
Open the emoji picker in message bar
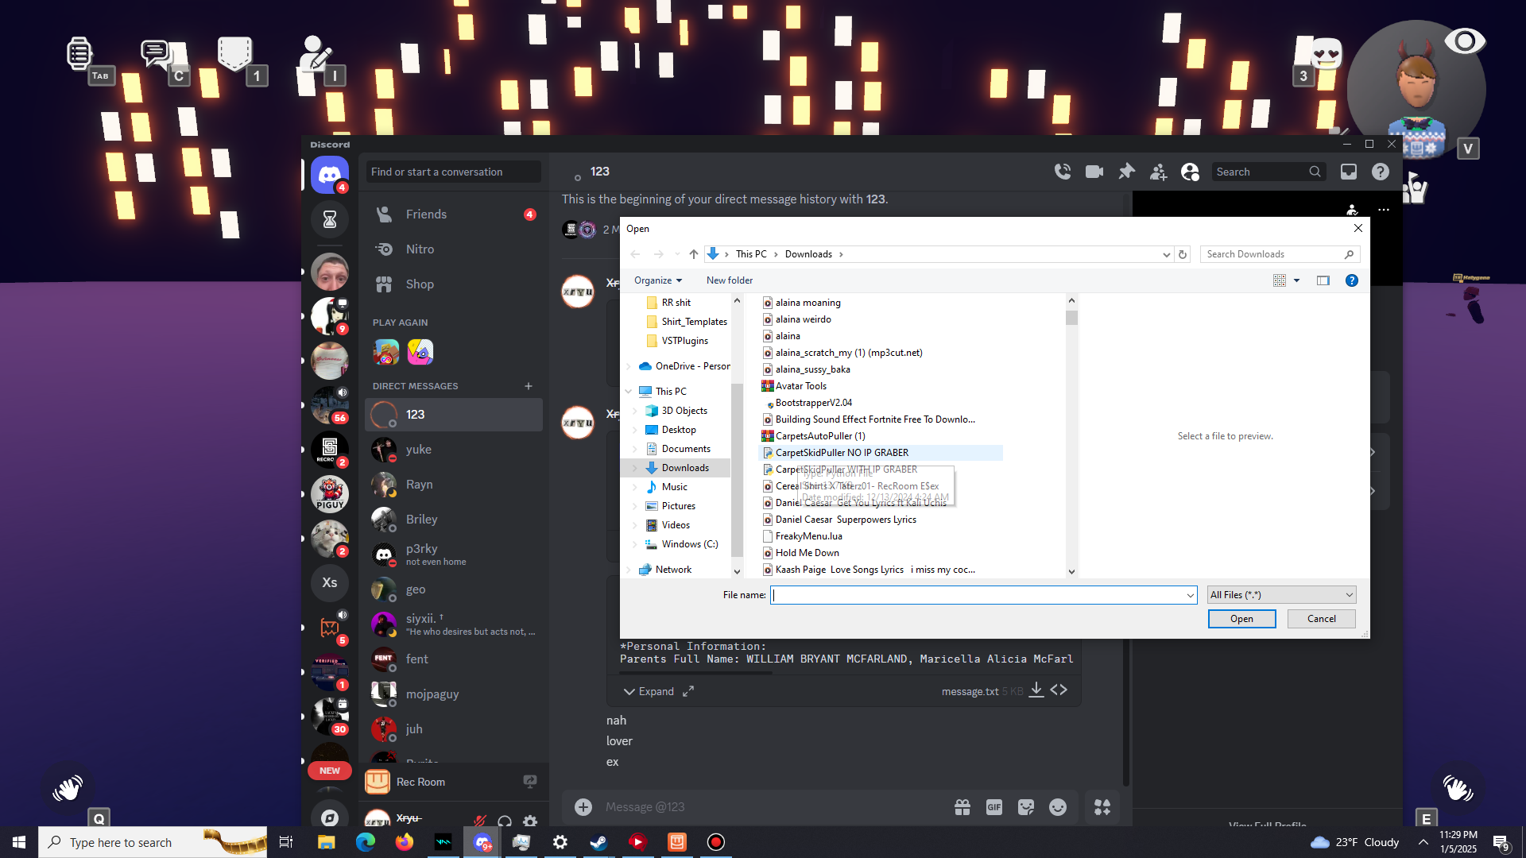(1058, 807)
